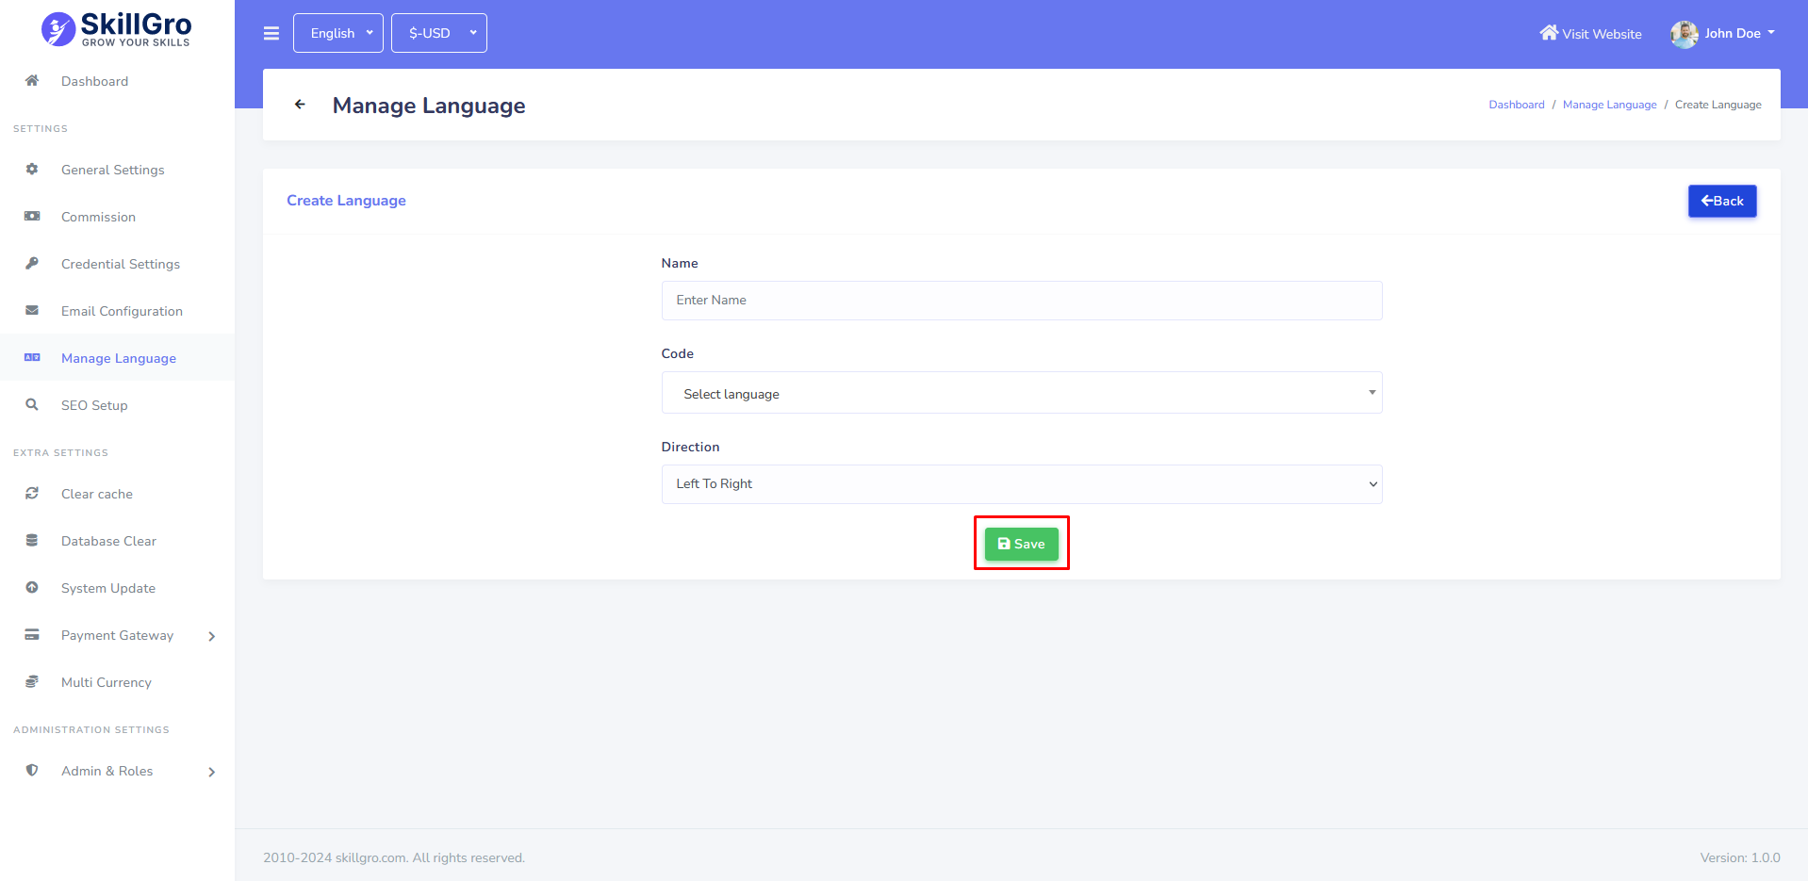Select Clear cache menu item
The width and height of the screenshot is (1808, 881).
coord(117,494)
